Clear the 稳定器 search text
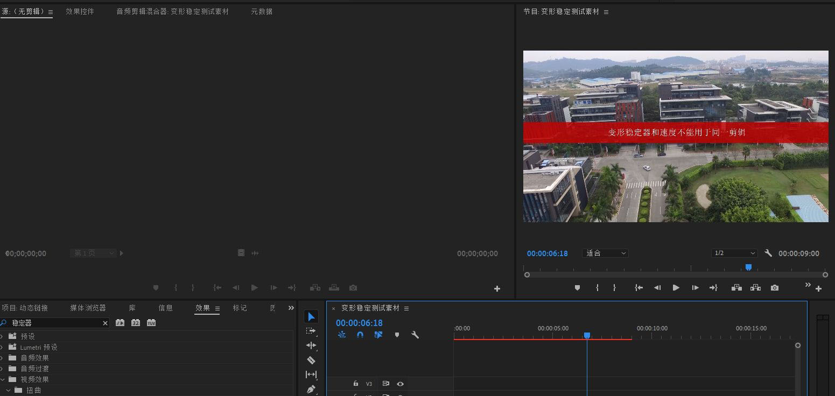 pos(105,323)
